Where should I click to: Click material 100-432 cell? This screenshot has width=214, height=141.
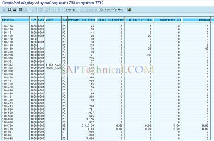tap(7, 100)
